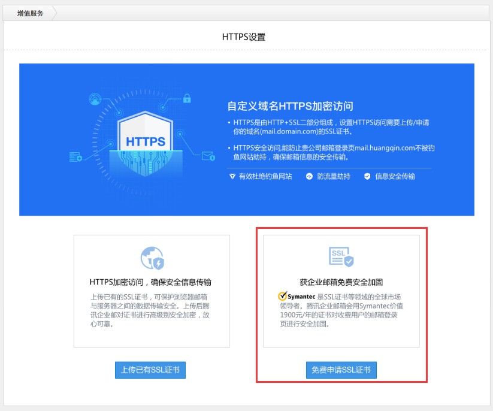Click the 增值服务 breadcrumb tab
Viewport: 493px width, 411px height.
click(x=28, y=13)
